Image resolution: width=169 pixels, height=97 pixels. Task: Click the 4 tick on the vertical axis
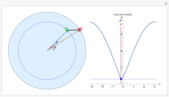coord(122,17)
